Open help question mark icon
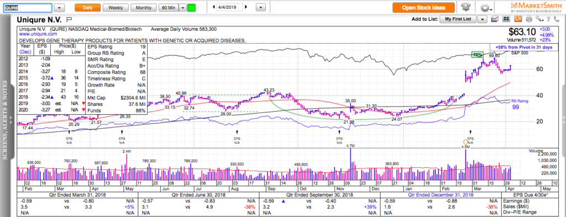Screen dimensions: 566x217 [x=548, y=19]
